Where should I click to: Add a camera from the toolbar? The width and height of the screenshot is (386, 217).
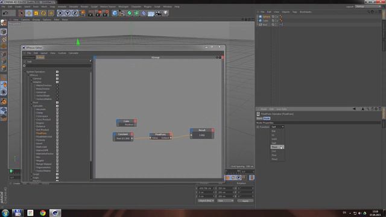pyautogui.click(x=158, y=13)
